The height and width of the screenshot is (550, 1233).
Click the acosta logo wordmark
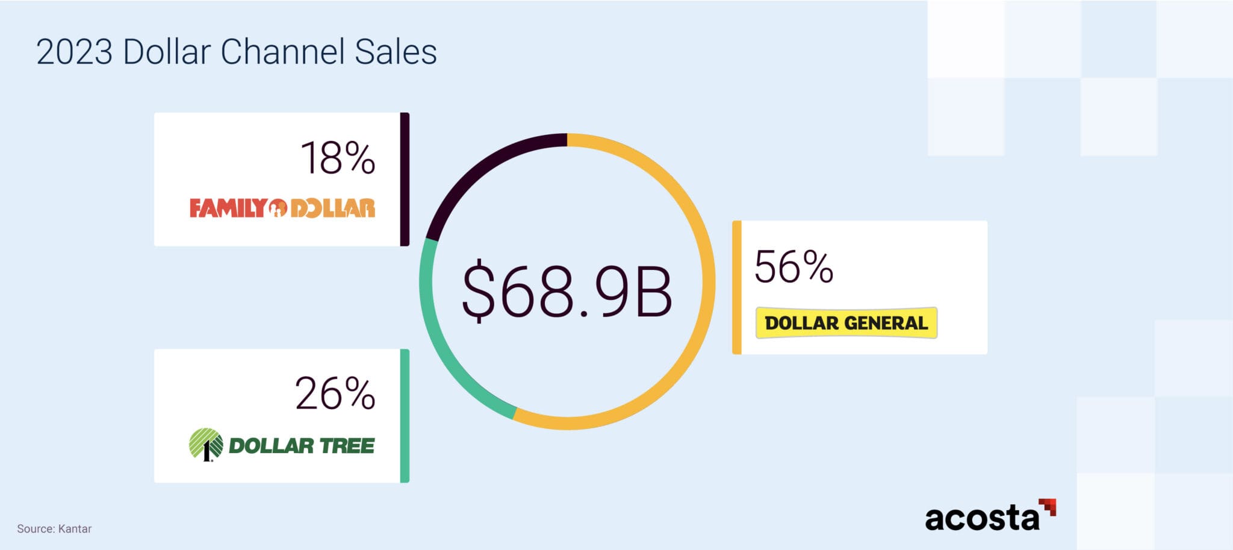tap(981, 517)
